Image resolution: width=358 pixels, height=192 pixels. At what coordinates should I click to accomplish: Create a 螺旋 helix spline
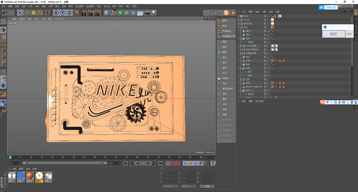tap(226, 52)
